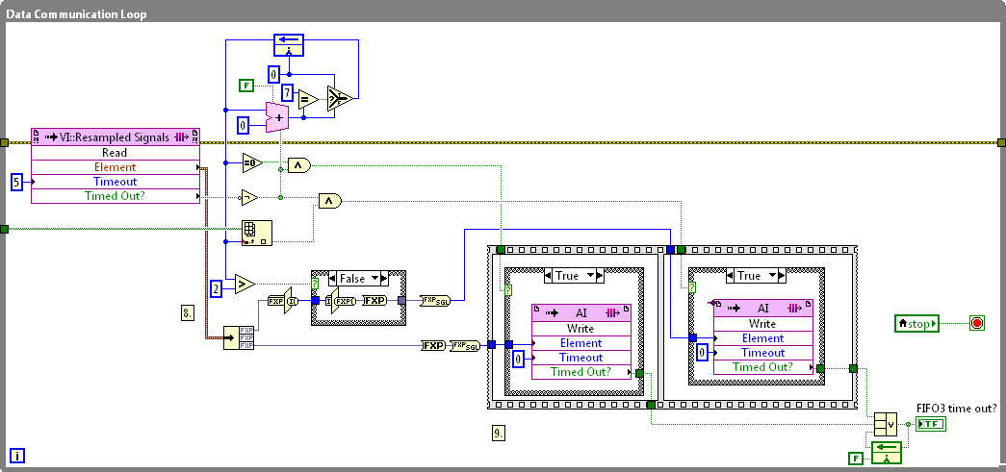Select Read method on Resampled Signals FIFO

(x=115, y=153)
